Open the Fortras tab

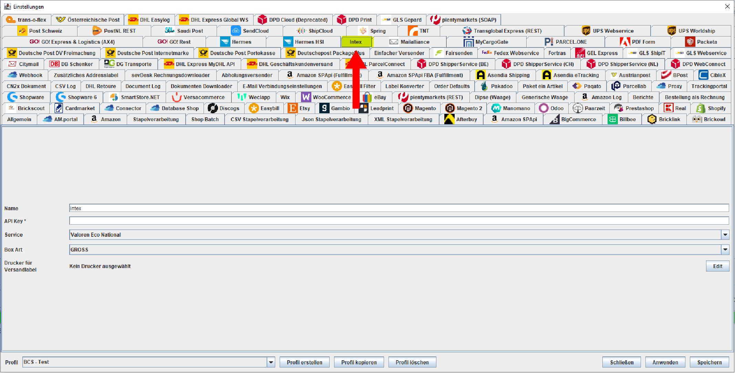(x=557, y=53)
